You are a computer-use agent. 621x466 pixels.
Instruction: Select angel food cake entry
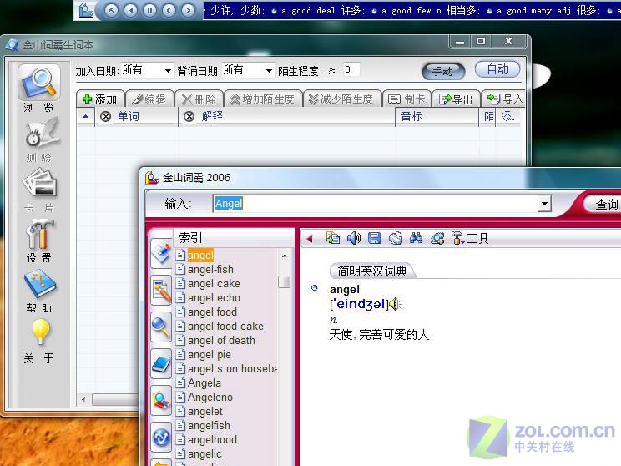coord(225,327)
